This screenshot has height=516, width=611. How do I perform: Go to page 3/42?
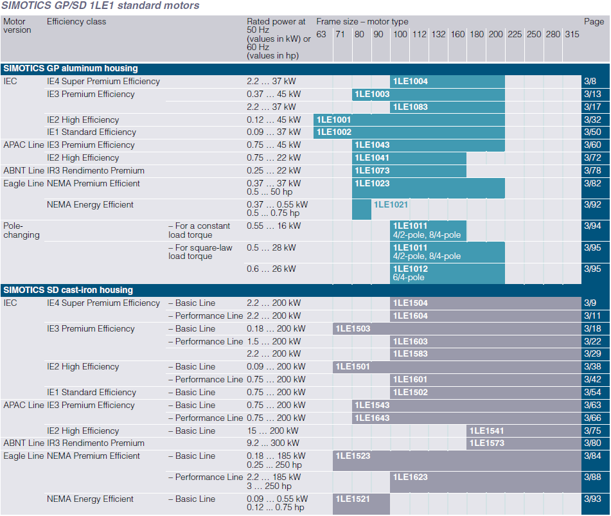(x=592, y=380)
